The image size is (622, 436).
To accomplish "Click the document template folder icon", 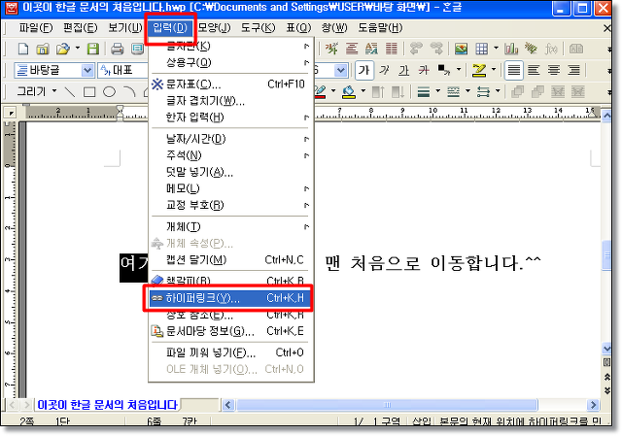I will 43,49.
